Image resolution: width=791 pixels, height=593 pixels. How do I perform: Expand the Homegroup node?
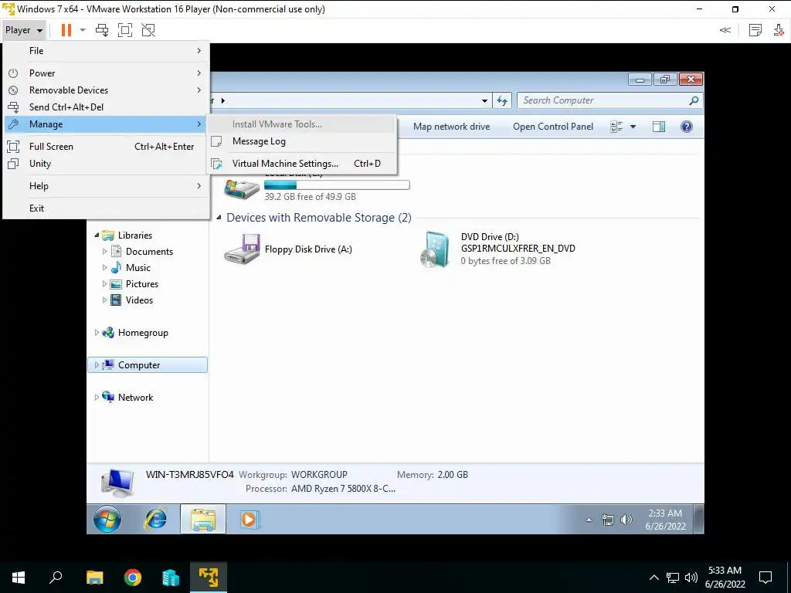tap(97, 333)
